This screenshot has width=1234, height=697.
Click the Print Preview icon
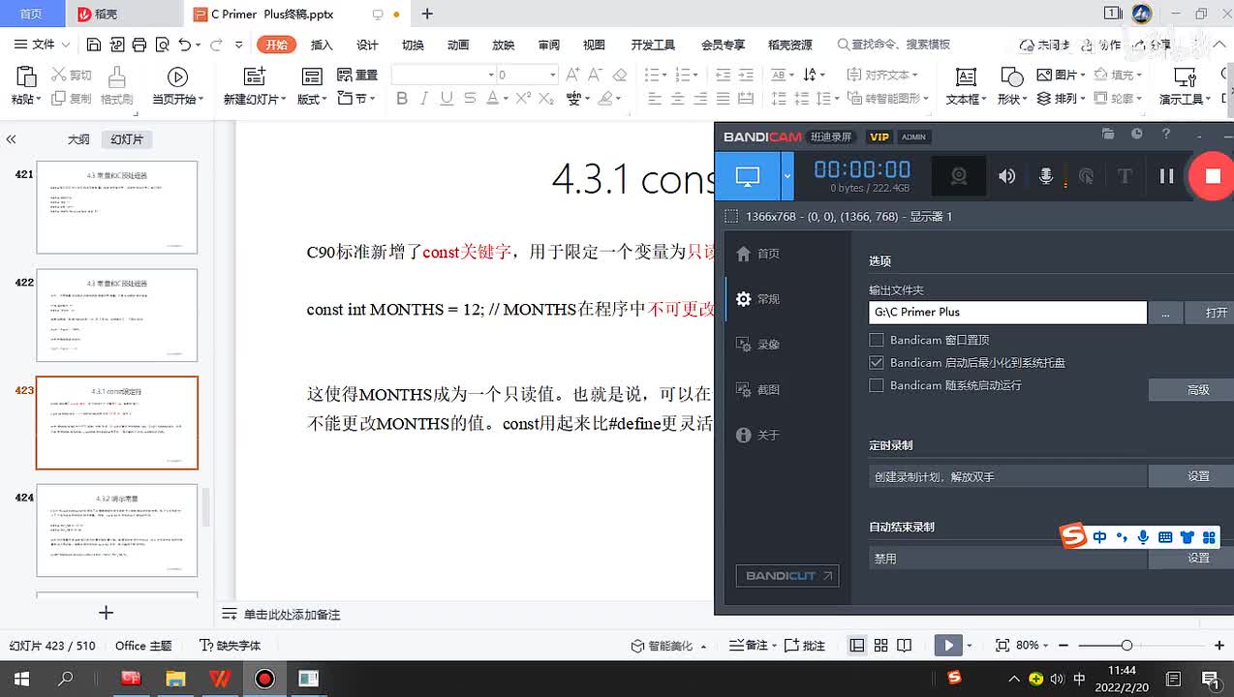161,45
